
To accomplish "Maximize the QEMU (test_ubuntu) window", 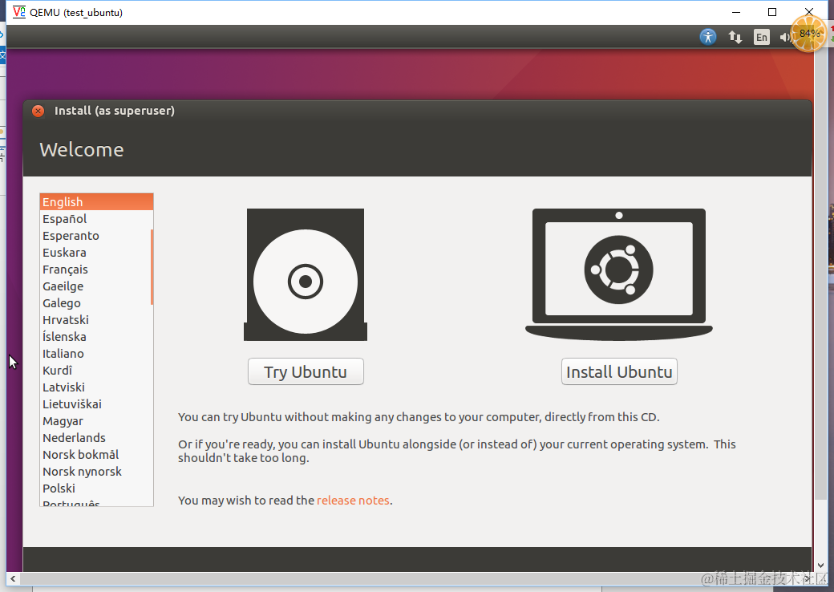I will [x=772, y=12].
